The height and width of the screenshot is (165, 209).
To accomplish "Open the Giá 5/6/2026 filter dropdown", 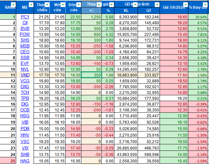I will point(185,5).
